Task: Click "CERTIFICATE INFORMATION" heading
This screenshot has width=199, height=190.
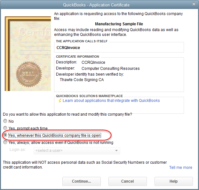Action: [x=77, y=57]
